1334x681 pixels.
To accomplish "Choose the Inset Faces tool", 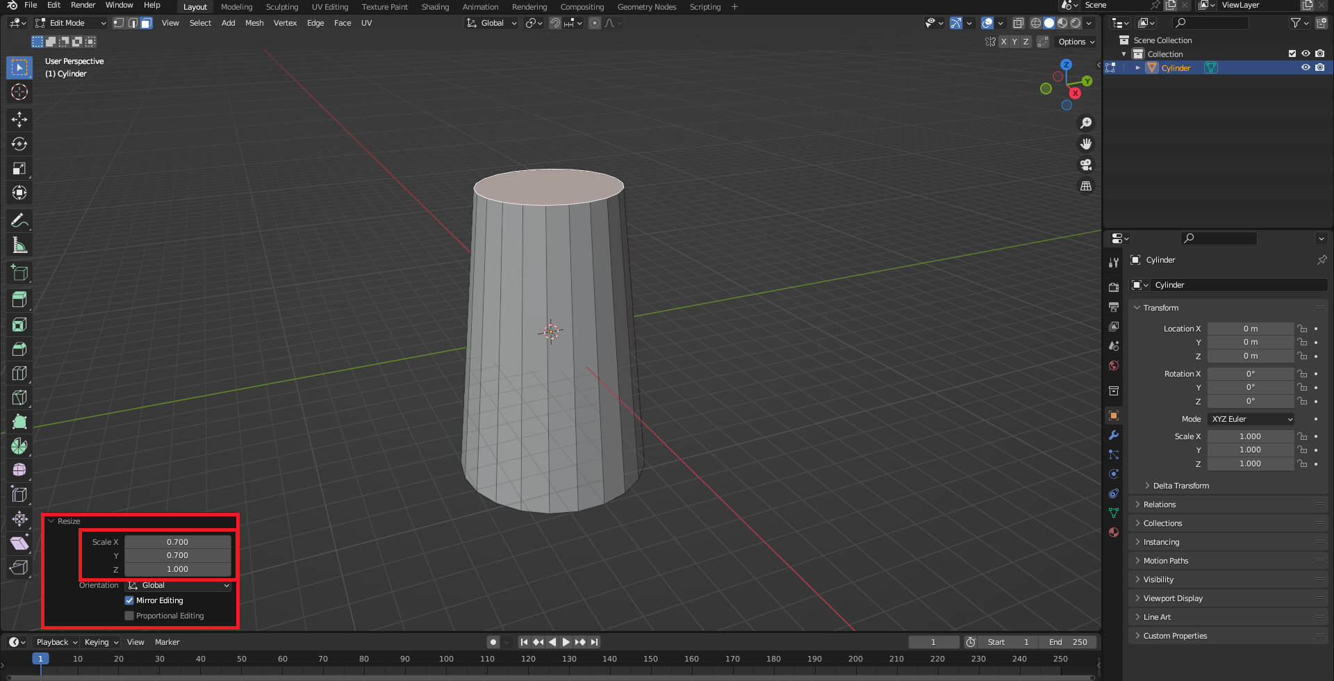I will [19, 325].
